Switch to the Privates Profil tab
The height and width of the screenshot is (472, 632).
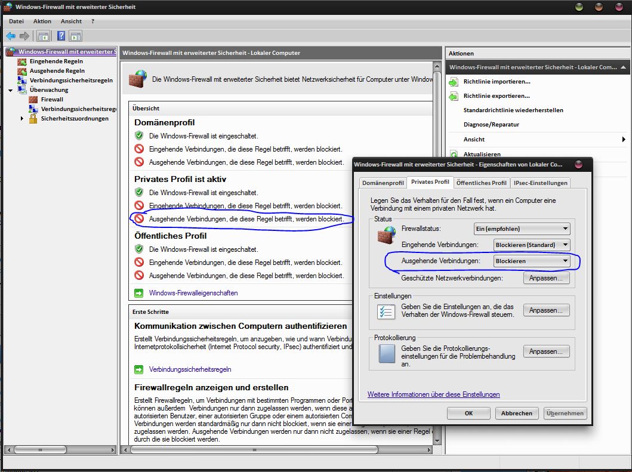(x=430, y=182)
